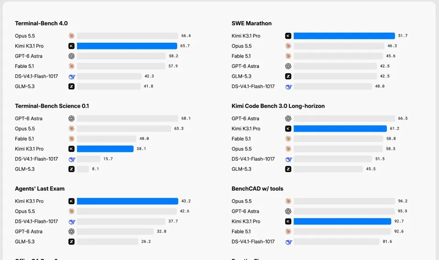Click the DeepSeek whale icon in SWE Marathon
439x260 pixels.
coord(289,86)
